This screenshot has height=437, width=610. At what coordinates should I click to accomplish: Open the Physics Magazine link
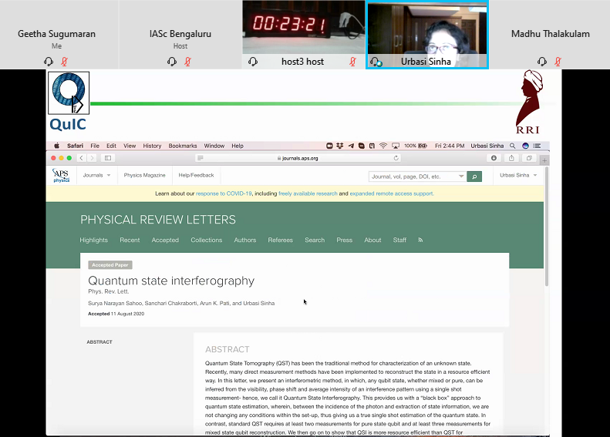pyautogui.click(x=145, y=176)
